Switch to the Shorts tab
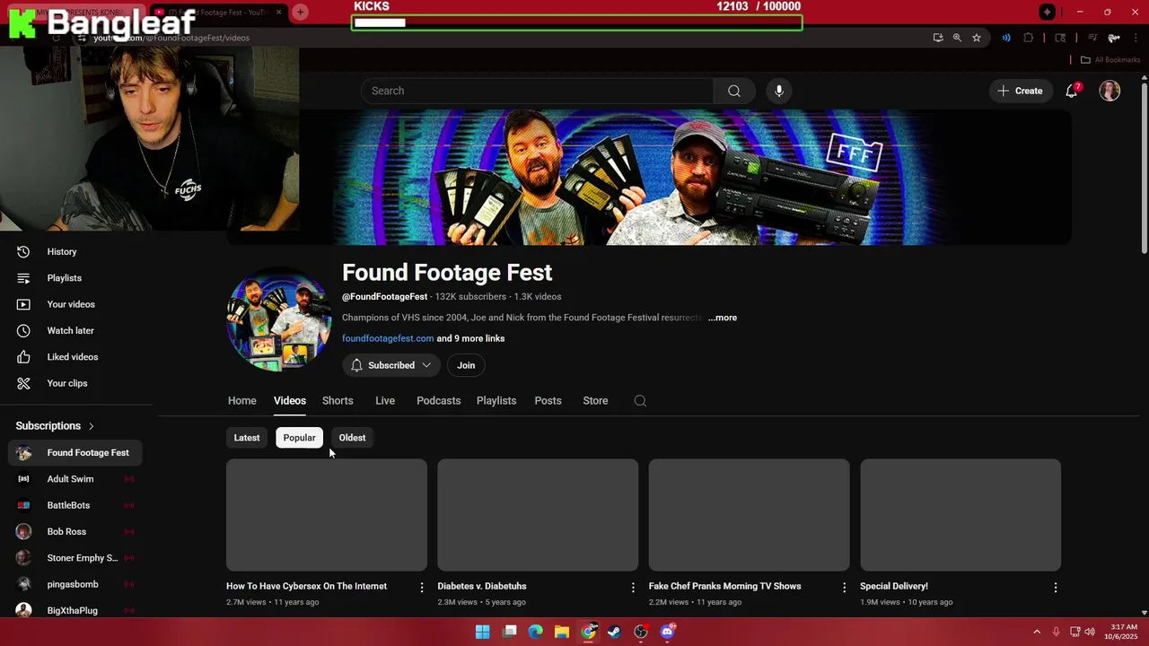1149x646 pixels. pos(338,401)
